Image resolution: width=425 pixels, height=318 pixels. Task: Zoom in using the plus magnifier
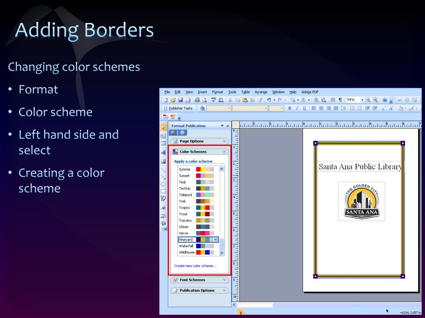(x=375, y=100)
